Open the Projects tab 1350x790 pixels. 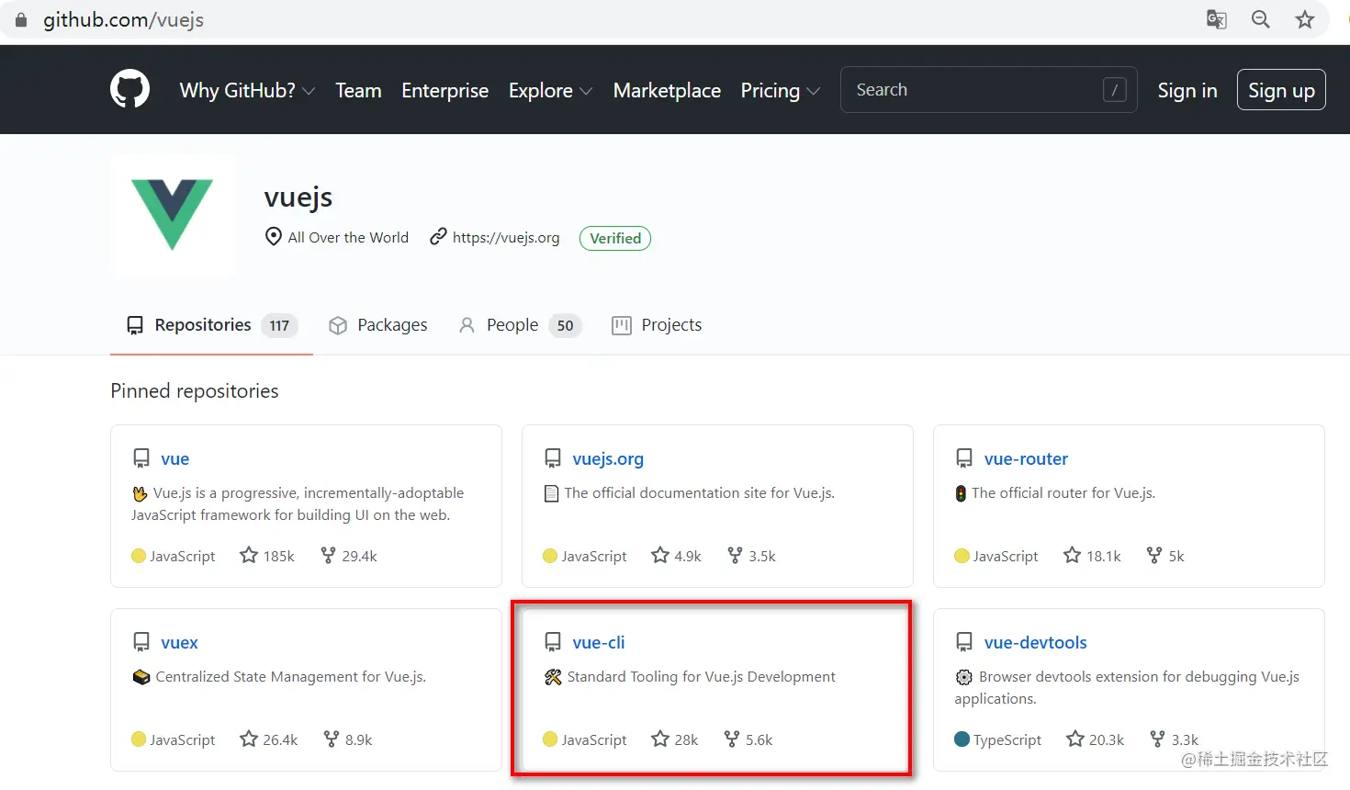(657, 325)
